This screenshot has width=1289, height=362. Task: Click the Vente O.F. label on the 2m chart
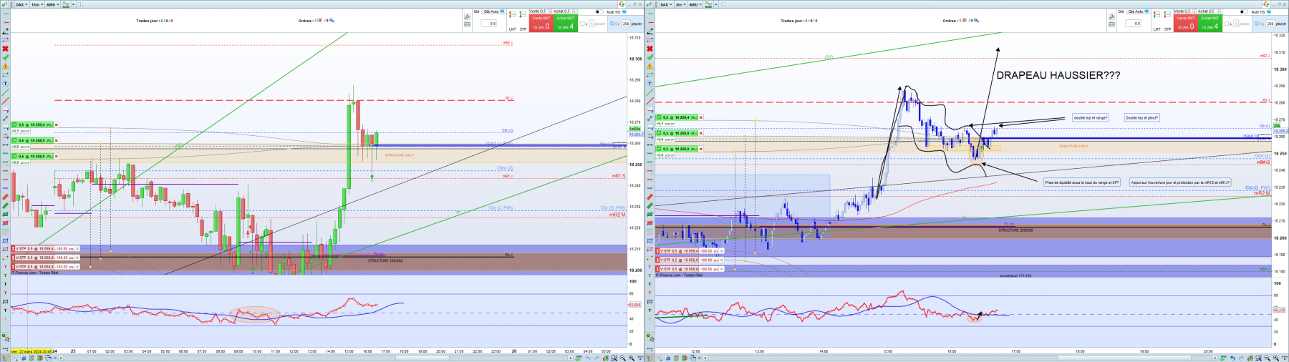coord(1182,11)
